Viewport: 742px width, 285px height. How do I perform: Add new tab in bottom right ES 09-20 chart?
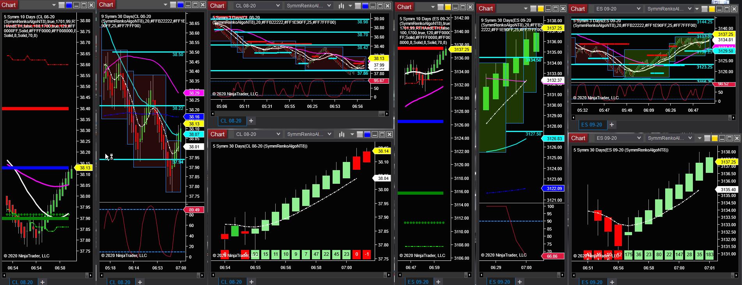point(612,282)
